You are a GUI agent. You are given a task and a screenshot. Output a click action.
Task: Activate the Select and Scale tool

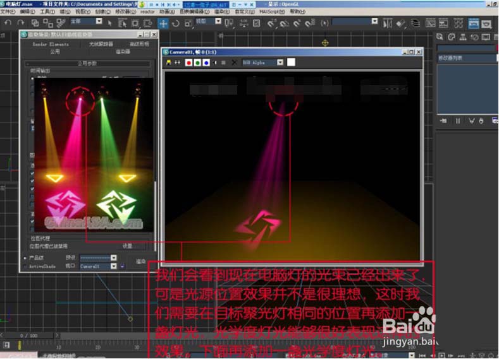pos(188,23)
